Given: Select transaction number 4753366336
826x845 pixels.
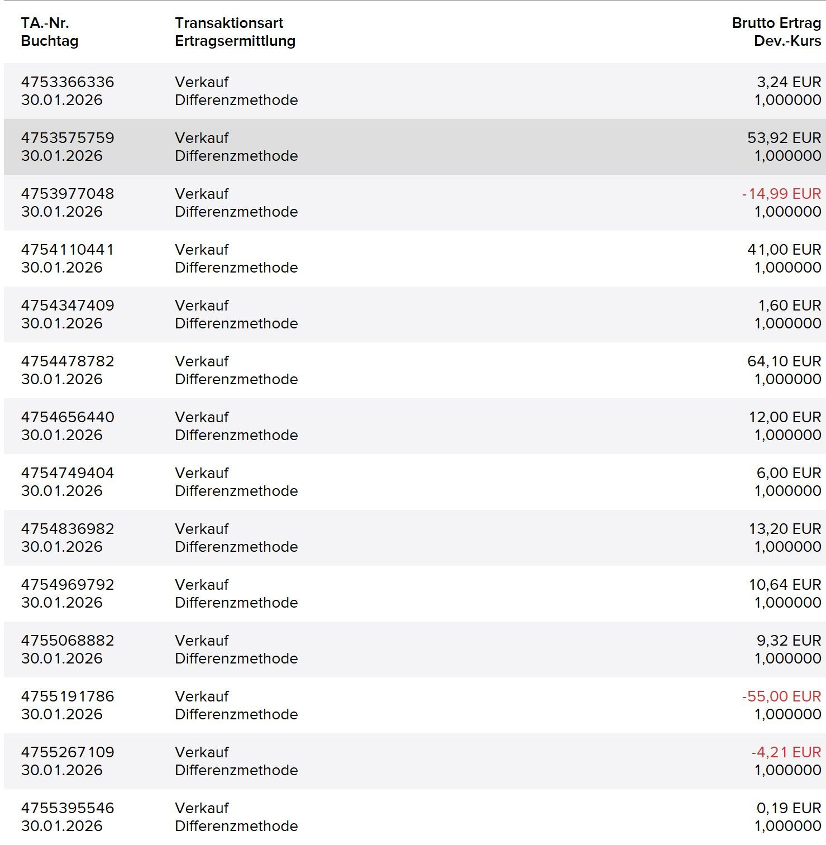Looking at the screenshot, I should pyautogui.click(x=68, y=82).
